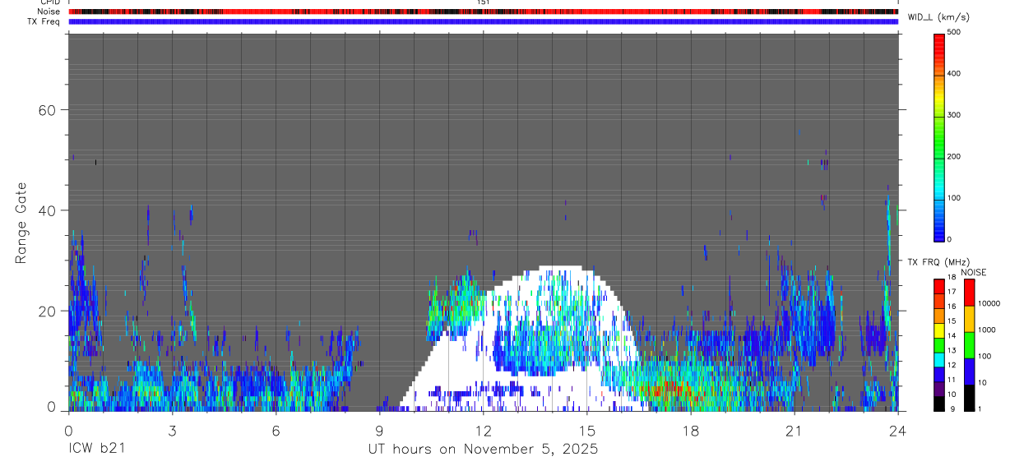Click the red 17–18 MHz TX FRQ swatch
Screen dimensions: 1010x466
[938, 287]
